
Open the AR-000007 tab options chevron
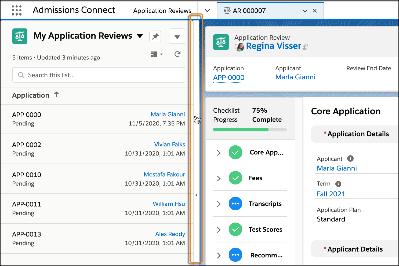pyautogui.click(x=305, y=11)
